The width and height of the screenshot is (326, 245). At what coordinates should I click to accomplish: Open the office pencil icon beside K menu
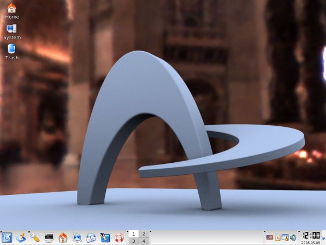(21, 237)
